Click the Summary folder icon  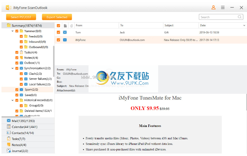9,25
